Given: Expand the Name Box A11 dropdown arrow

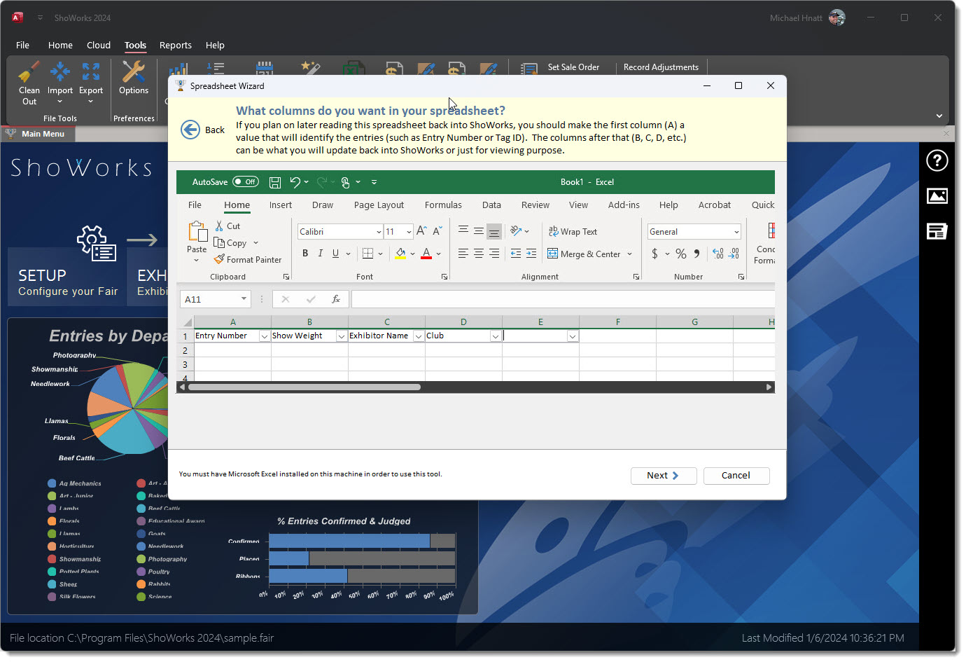Looking at the screenshot, I should [244, 299].
